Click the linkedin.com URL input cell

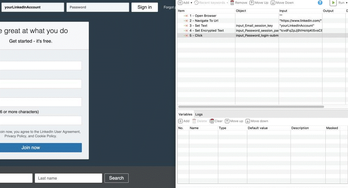pyautogui.click(x=301, y=21)
